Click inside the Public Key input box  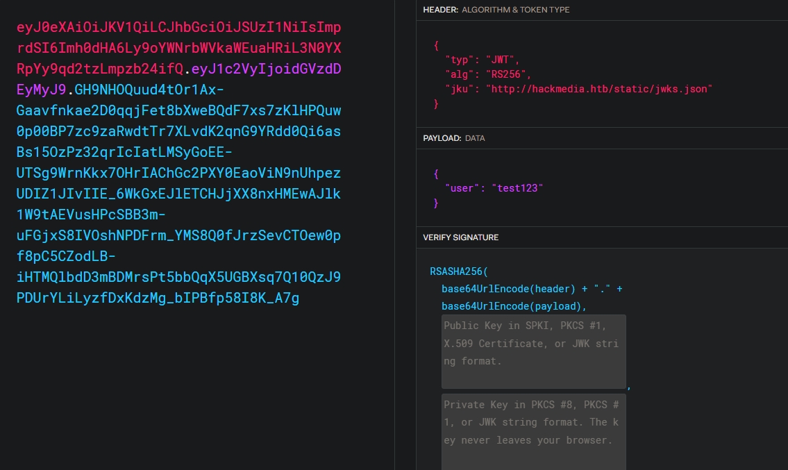coord(533,351)
